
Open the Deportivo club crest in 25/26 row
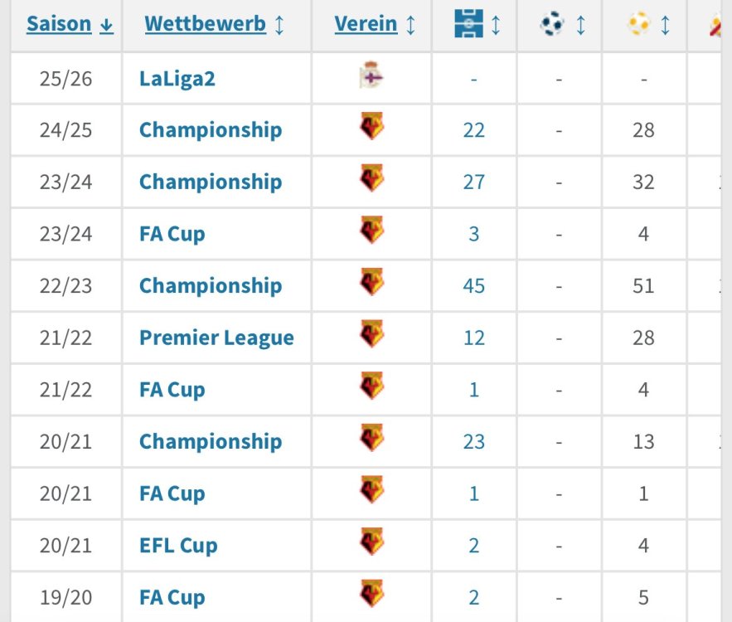(371, 77)
